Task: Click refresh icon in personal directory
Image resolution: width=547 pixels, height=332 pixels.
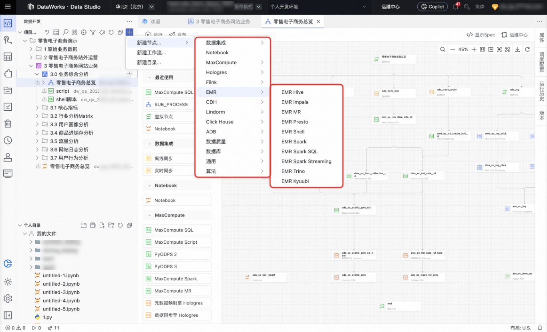Action: pyautogui.click(x=120, y=225)
